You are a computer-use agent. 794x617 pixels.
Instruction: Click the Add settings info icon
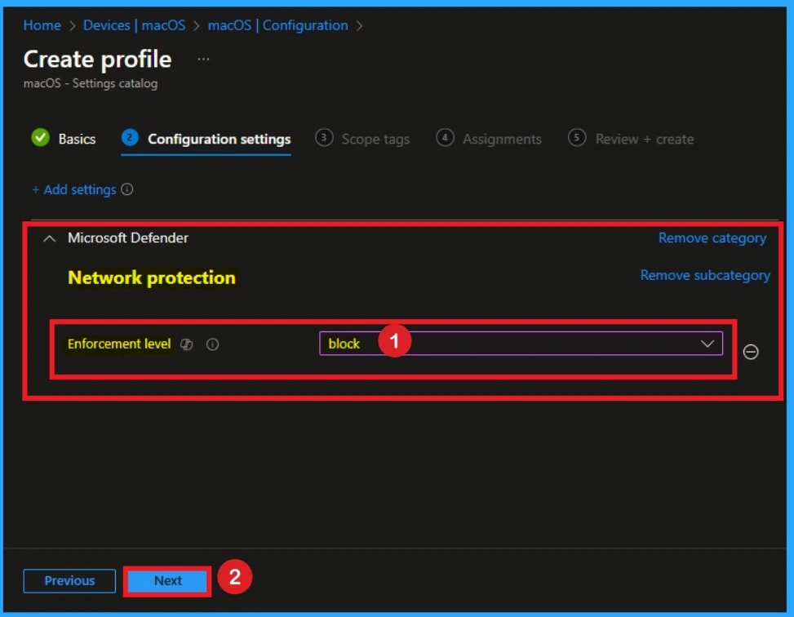(127, 189)
